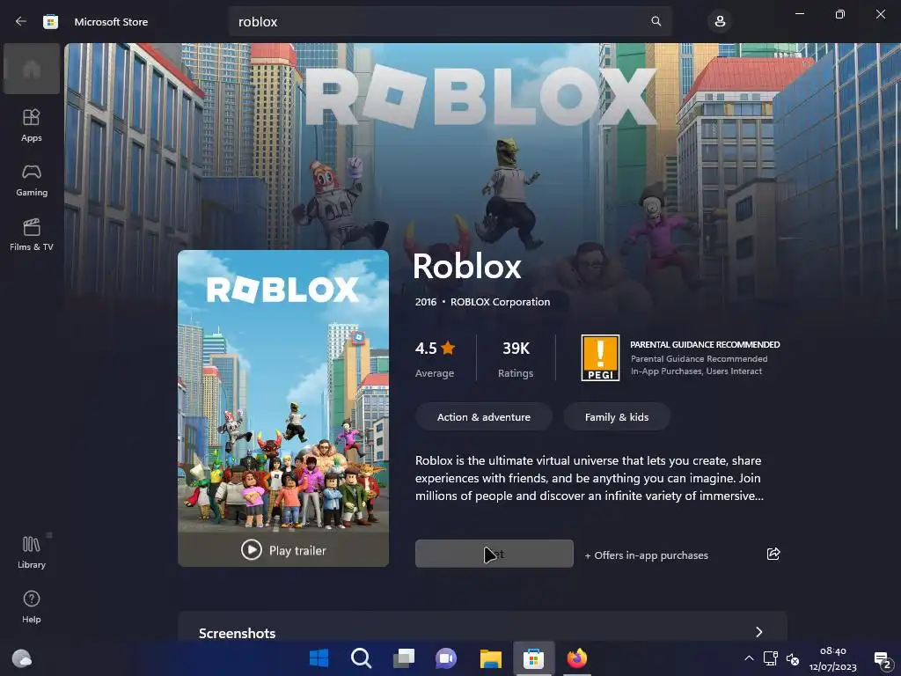The height and width of the screenshot is (676, 901).
Task: Play the Roblox trailer
Action: click(283, 550)
